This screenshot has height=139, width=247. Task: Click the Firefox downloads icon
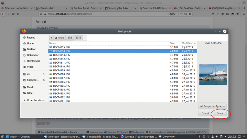point(218,14)
